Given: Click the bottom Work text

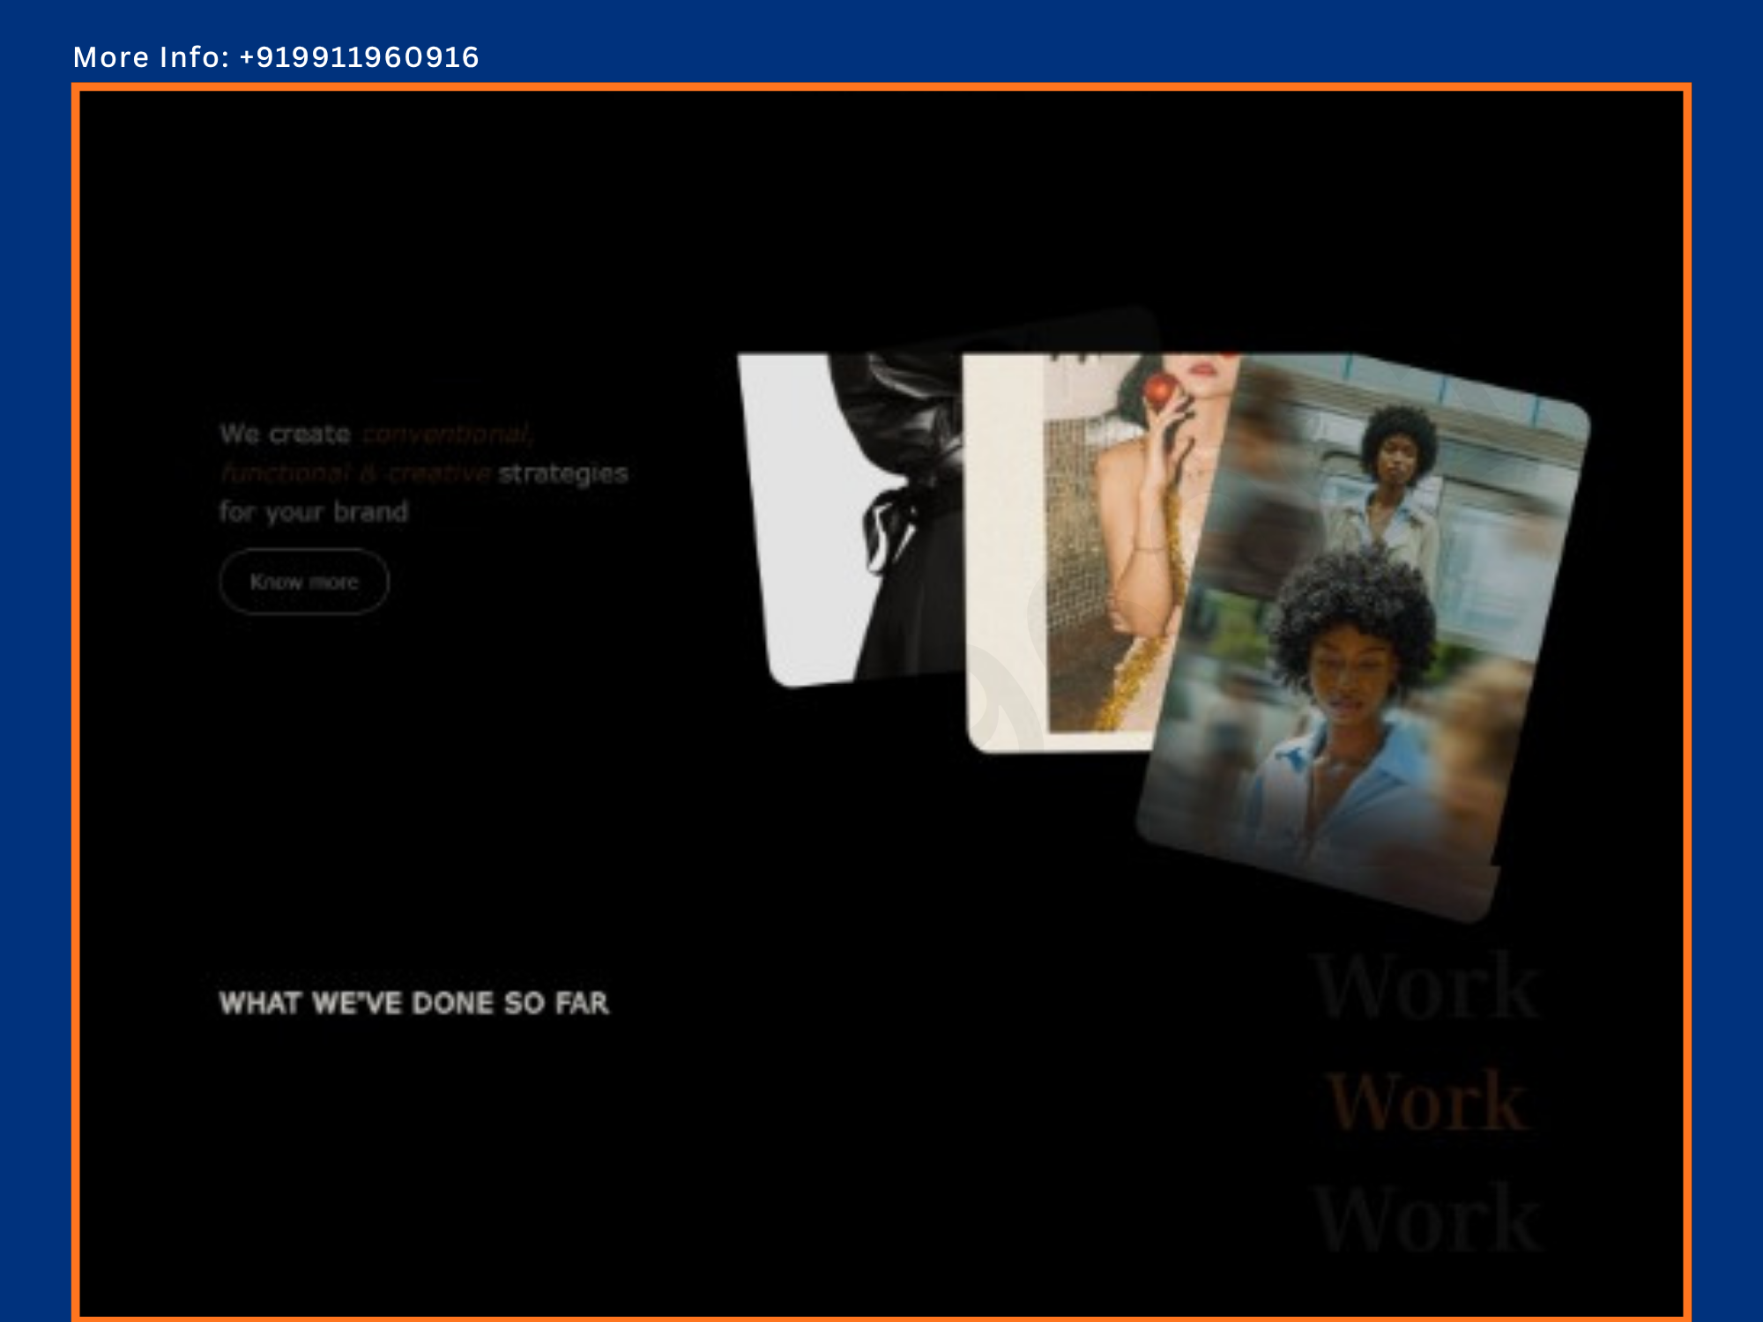Looking at the screenshot, I should 1428,1218.
